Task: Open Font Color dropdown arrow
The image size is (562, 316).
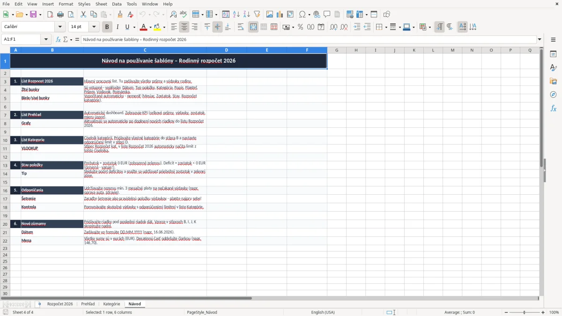Action: [x=151, y=27]
